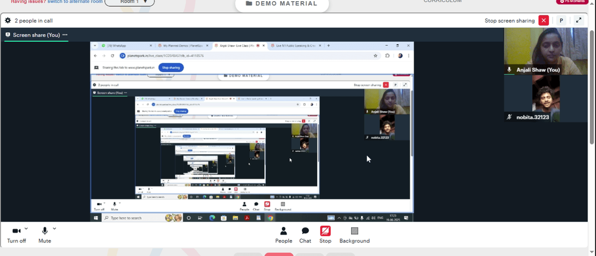
Task: Click the '2 people in call' text
Action: click(x=34, y=21)
